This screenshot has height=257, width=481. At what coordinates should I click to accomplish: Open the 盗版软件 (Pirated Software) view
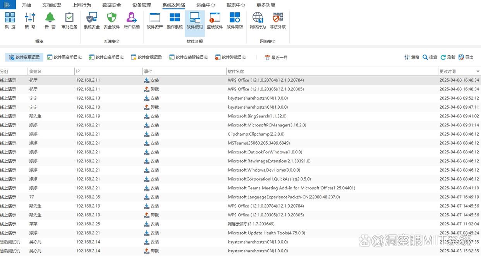(214, 21)
